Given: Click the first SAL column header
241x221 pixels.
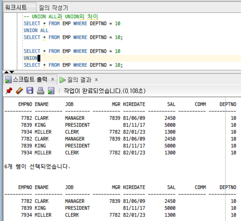Looking at the screenshot, I should coord(171,104).
